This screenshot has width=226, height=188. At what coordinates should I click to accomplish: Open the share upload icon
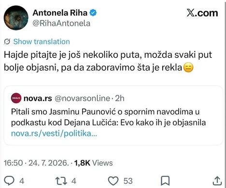click(x=217, y=181)
